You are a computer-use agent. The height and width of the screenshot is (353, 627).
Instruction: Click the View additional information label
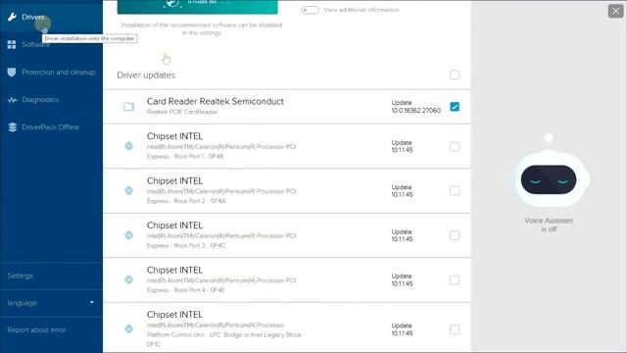(362, 10)
